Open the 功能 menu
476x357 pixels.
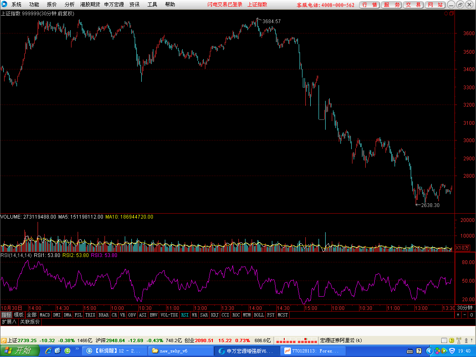(x=34, y=5)
